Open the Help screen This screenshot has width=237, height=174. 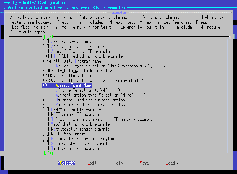tap(118, 163)
